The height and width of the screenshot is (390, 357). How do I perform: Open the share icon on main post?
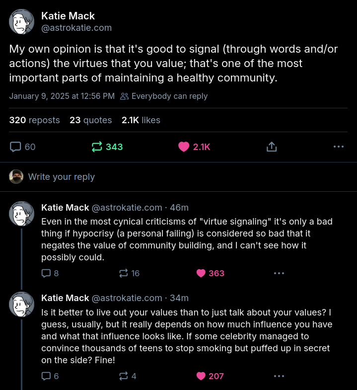pos(272,147)
